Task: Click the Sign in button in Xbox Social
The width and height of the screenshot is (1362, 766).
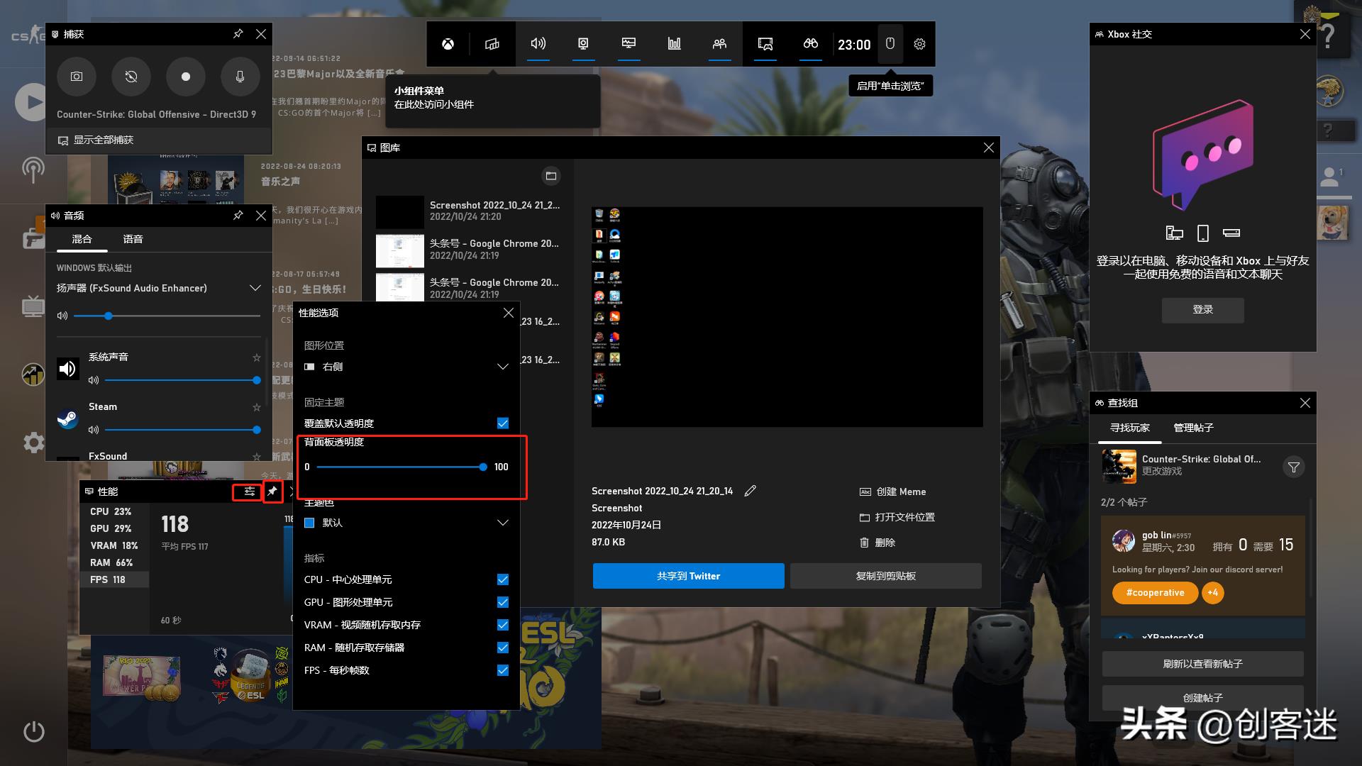Action: (1202, 310)
